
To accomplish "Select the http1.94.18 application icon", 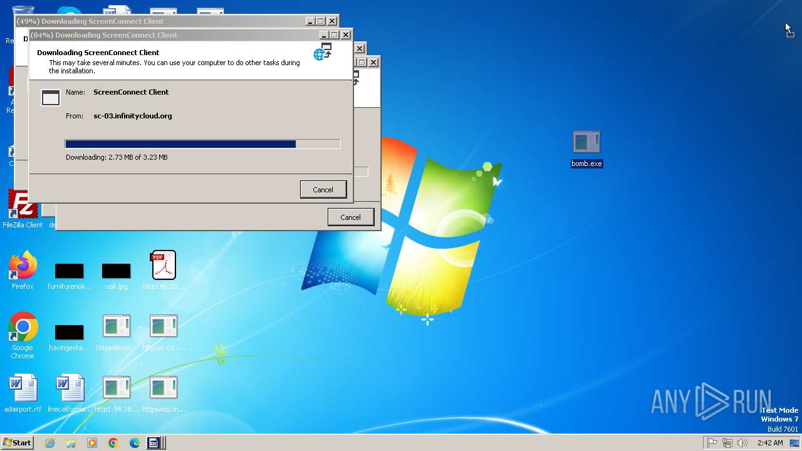I will 117,393.
